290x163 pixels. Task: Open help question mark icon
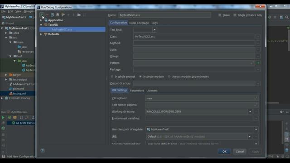[x=42, y=151]
